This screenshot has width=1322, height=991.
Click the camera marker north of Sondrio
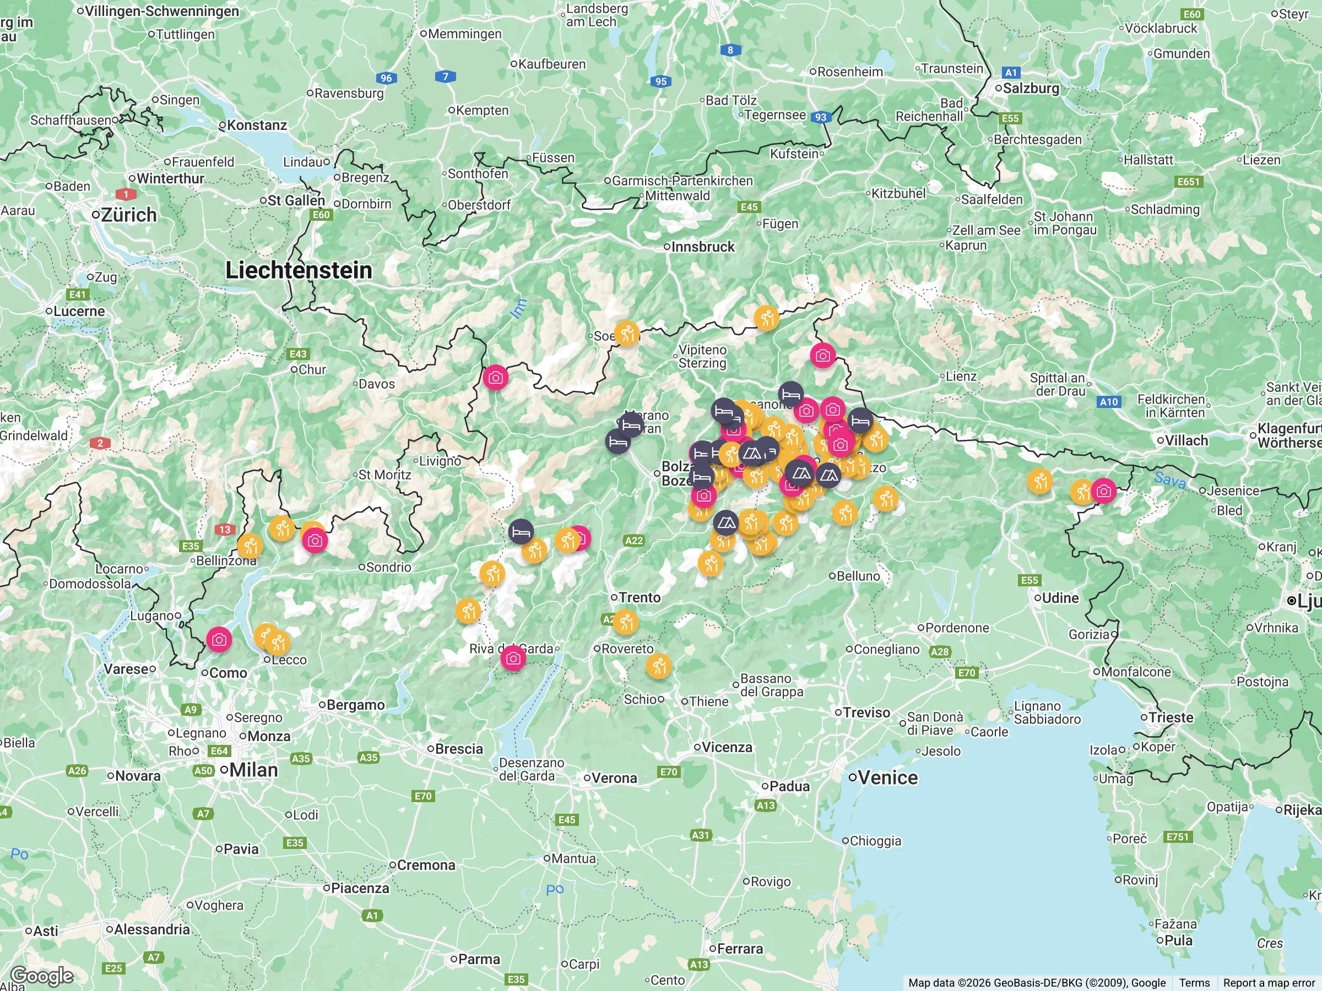pyautogui.click(x=315, y=541)
